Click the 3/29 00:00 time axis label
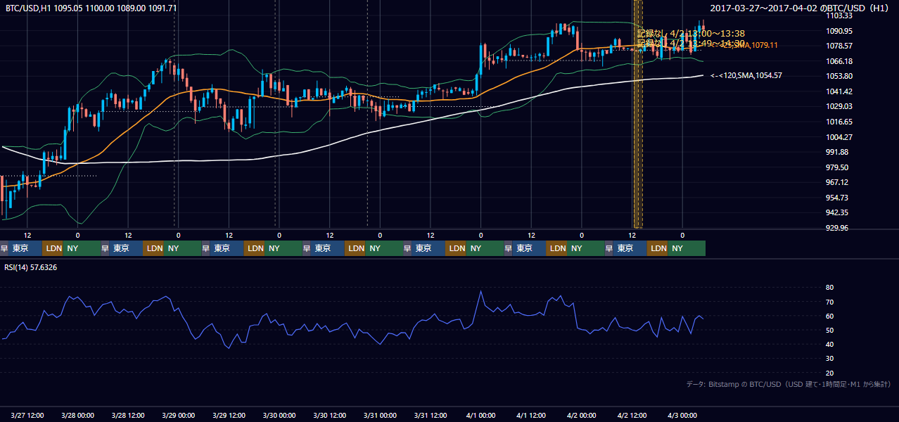Viewport: 899px width, 422px height. click(179, 415)
